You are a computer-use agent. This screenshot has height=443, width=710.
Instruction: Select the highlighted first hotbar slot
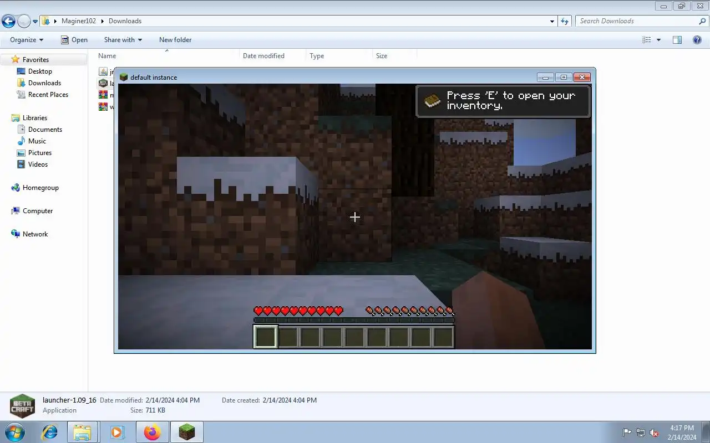tap(266, 337)
